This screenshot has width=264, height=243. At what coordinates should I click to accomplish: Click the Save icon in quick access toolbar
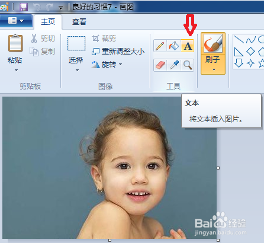24,7
